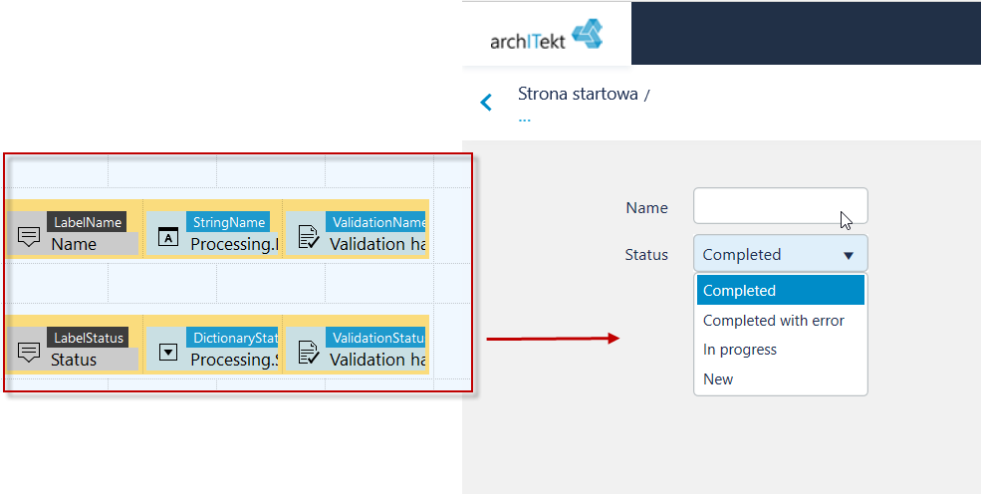Click the LabelName speech bubble icon
The width and height of the screenshot is (981, 494).
click(x=29, y=236)
